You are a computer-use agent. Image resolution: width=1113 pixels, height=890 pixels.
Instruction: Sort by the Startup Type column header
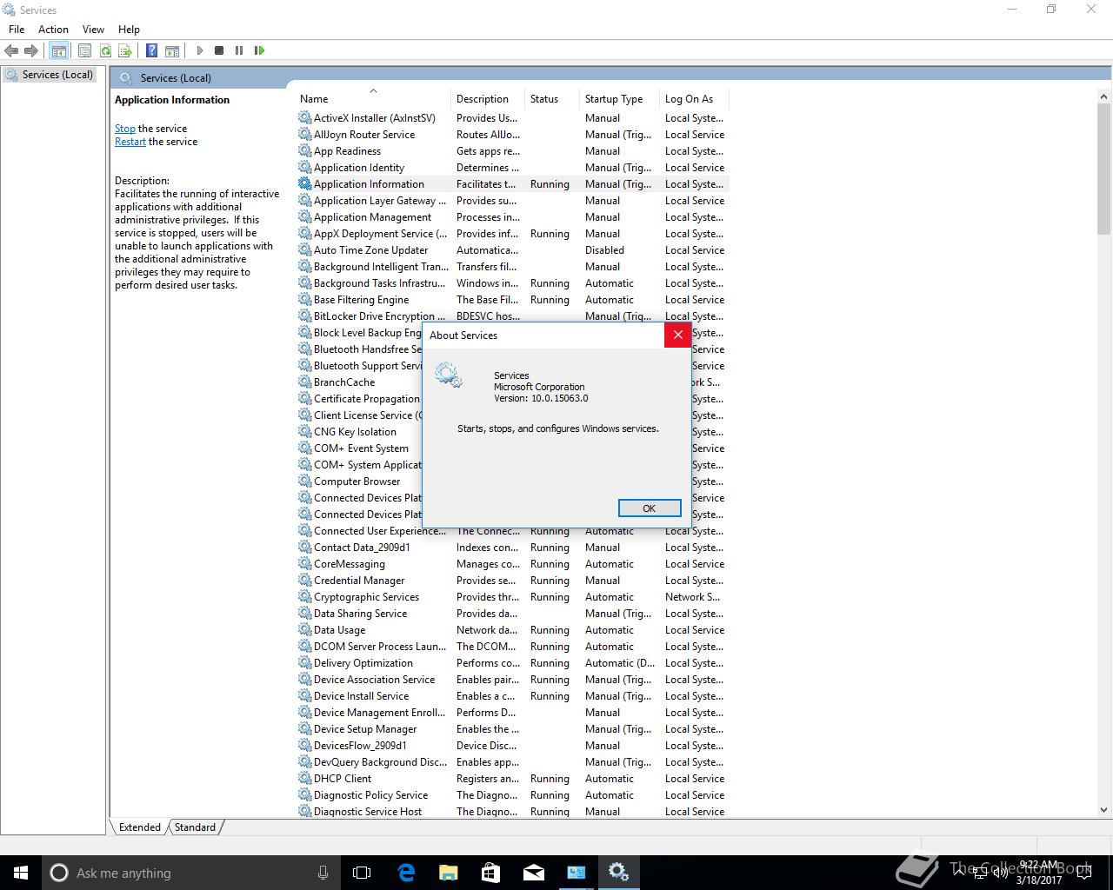(619, 98)
